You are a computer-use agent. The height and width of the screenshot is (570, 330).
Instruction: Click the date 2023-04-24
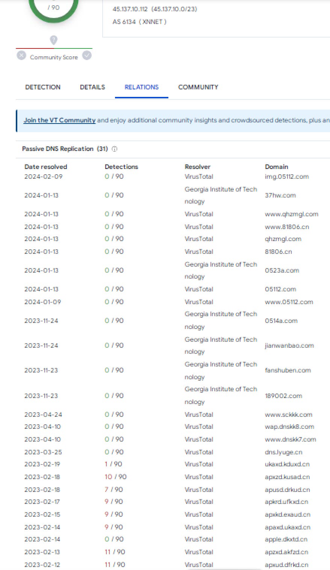pyautogui.click(x=43, y=415)
